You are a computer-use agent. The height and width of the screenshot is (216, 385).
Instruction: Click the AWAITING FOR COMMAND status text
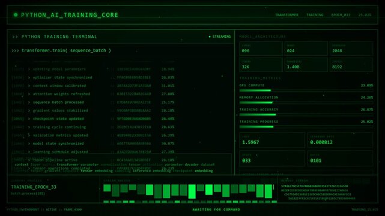tap(216, 209)
